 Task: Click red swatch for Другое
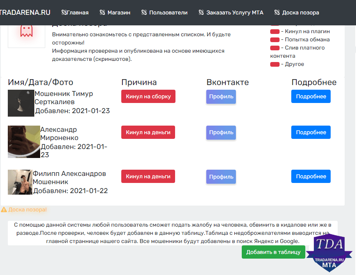tap(275, 64)
